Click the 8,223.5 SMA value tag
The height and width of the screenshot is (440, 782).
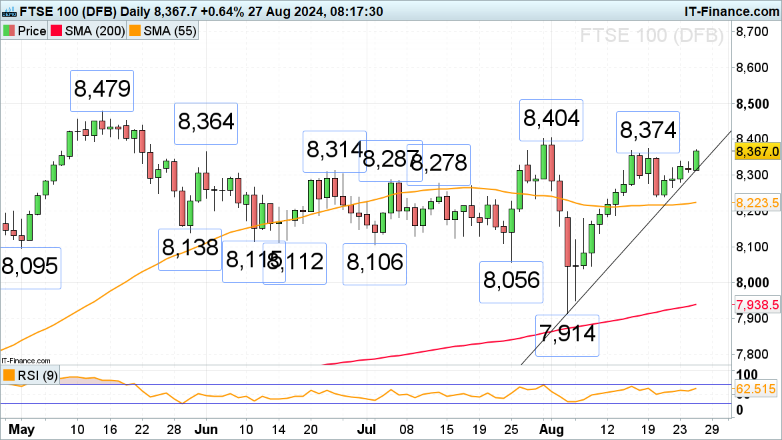(x=757, y=203)
